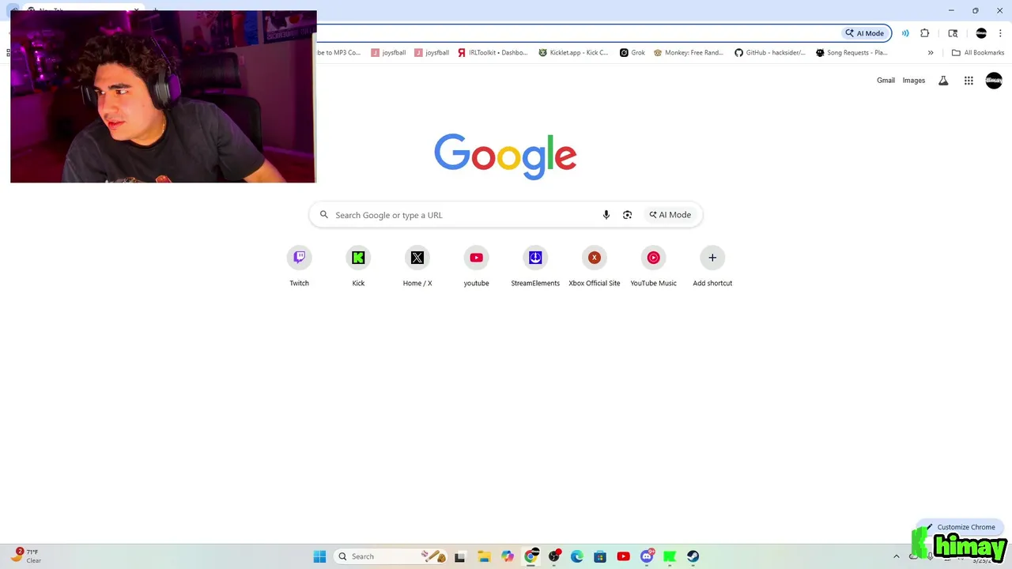Open the Google apps grid
This screenshot has width=1012, height=569.
click(x=969, y=81)
